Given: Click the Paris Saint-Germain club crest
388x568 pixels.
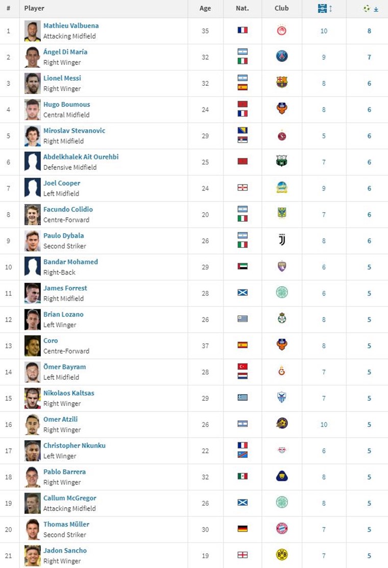Looking at the screenshot, I should tap(282, 57).
